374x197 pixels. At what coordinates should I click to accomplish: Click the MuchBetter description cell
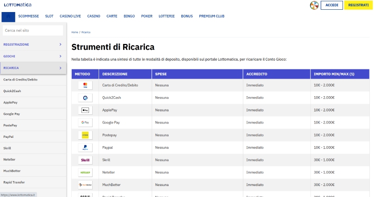(x=125, y=185)
